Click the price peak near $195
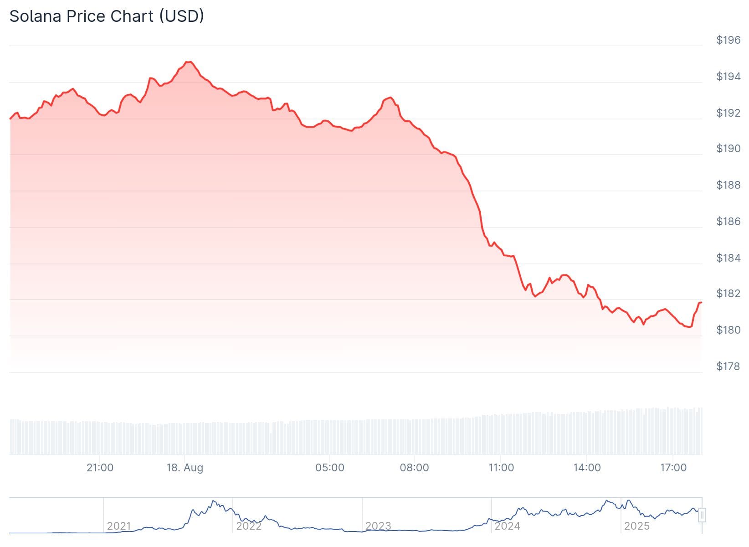Image resolution: width=749 pixels, height=547 pixels. [x=188, y=62]
